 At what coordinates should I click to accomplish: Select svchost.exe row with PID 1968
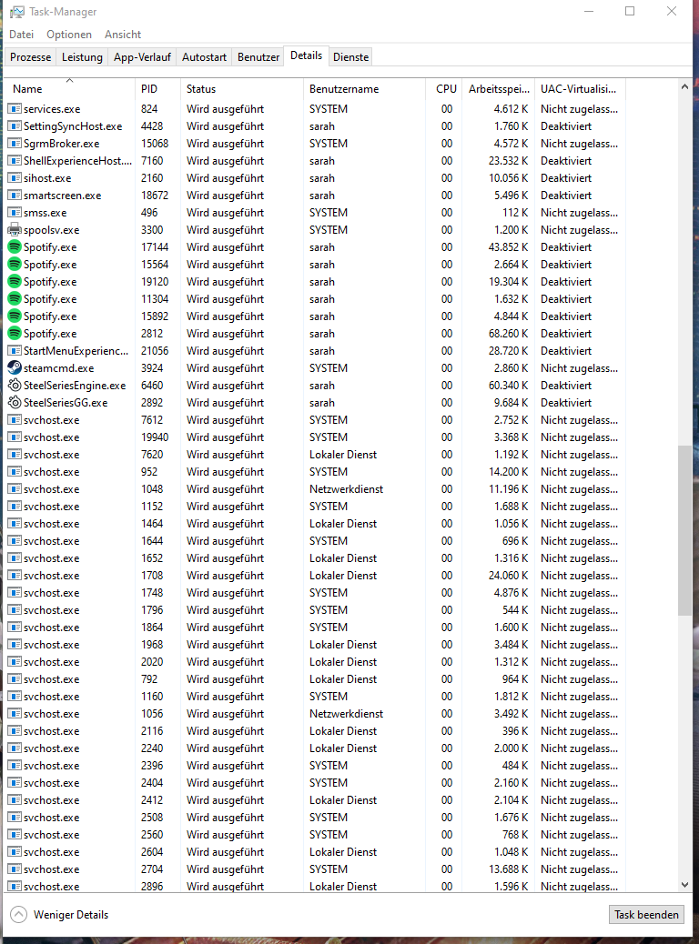pyautogui.click(x=315, y=645)
